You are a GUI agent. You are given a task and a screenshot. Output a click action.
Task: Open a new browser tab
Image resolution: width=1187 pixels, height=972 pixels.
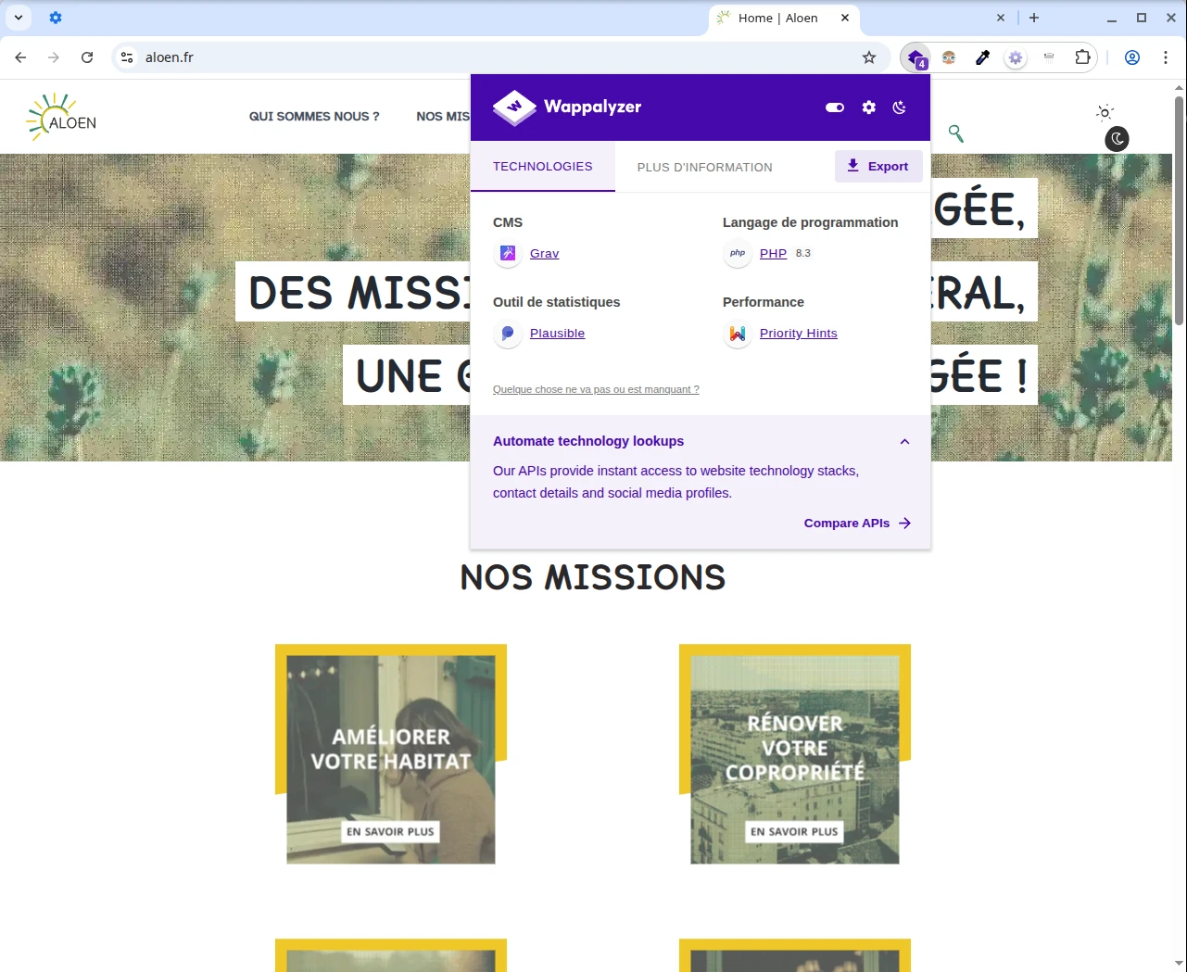1034,18
